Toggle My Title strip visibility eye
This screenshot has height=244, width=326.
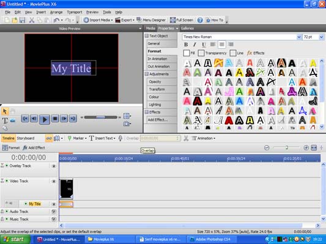click(54, 204)
